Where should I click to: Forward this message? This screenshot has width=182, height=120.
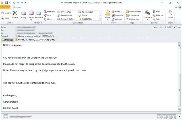(x=39, y=15)
